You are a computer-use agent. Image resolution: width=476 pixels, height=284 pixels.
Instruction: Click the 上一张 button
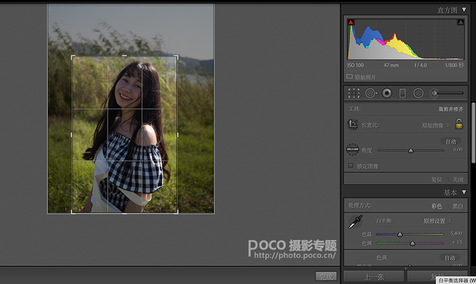pos(374,277)
